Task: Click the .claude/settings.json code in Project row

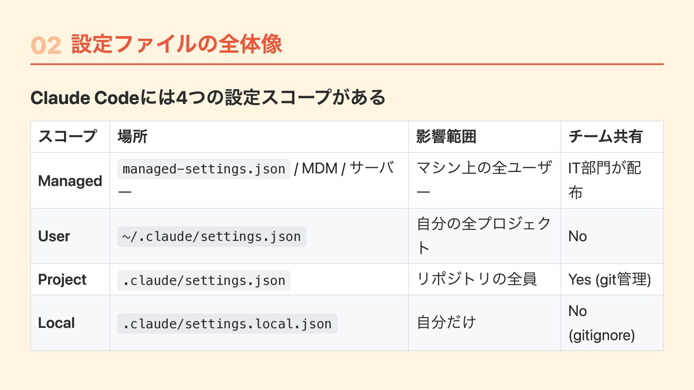Action: pos(204,280)
